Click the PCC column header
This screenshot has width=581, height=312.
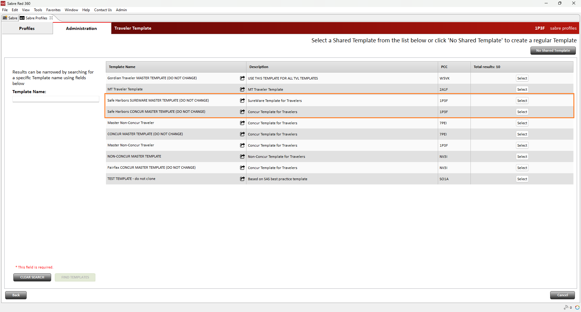(x=454, y=67)
